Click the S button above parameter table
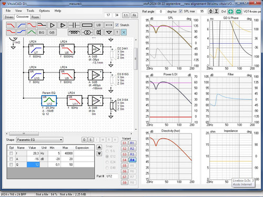 pos(90,140)
